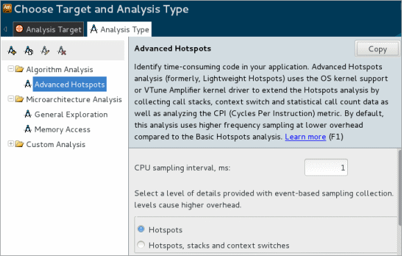The height and width of the screenshot is (256, 402).
Task: Click the Custom Analysis folder icon
Action: tap(19, 144)
